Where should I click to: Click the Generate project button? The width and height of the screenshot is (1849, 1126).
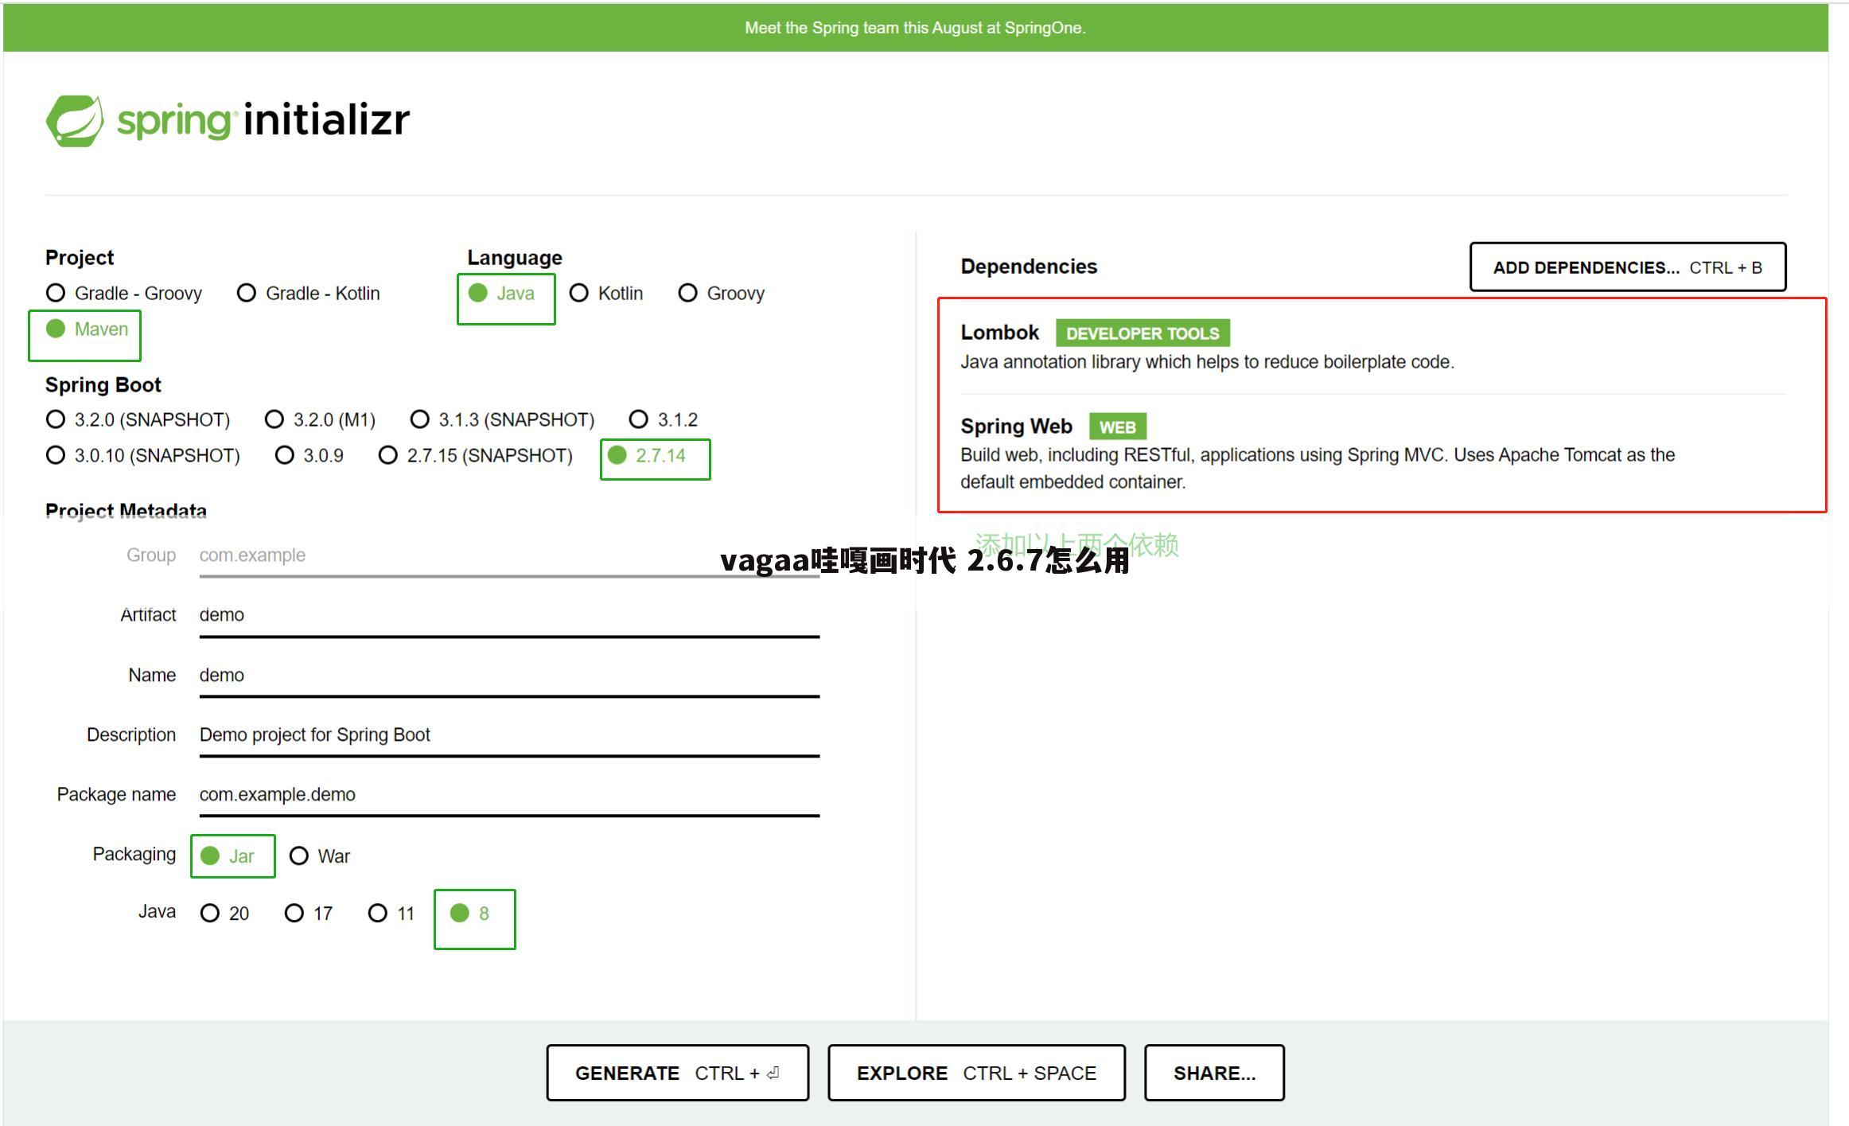pos(678,1073)
